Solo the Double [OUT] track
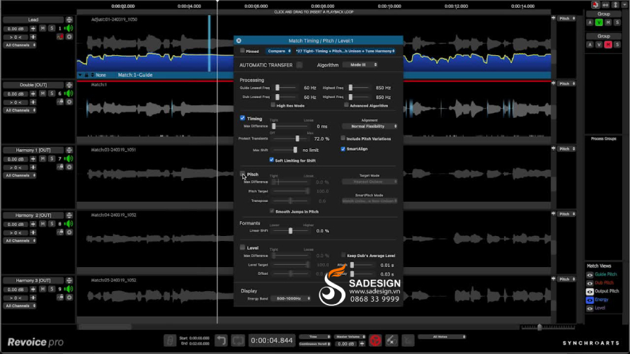 click(52, 94)
